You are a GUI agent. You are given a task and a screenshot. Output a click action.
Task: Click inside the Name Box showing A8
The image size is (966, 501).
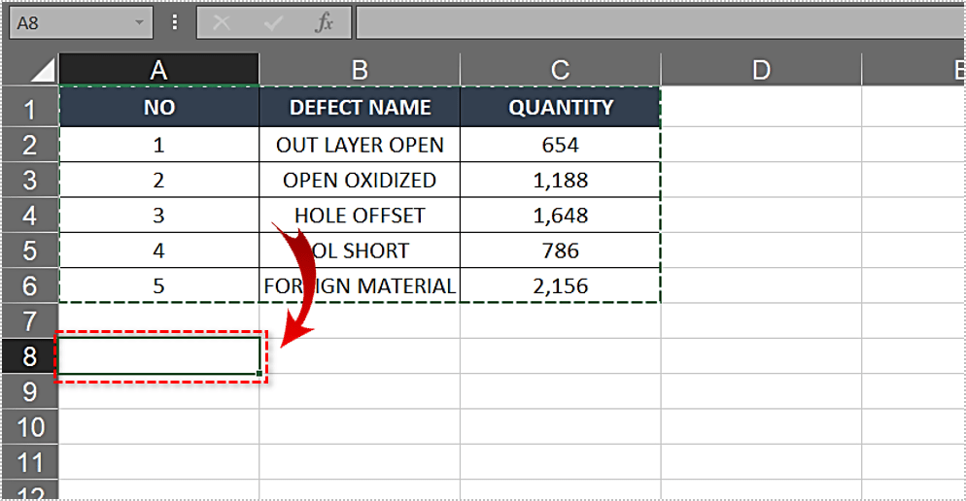pyautogui.click(x=68, y=22)
